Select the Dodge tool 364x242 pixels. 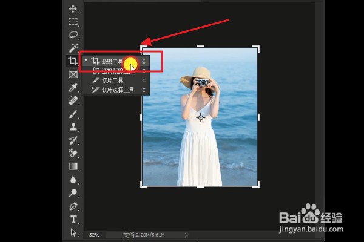[x=73, y=192]
